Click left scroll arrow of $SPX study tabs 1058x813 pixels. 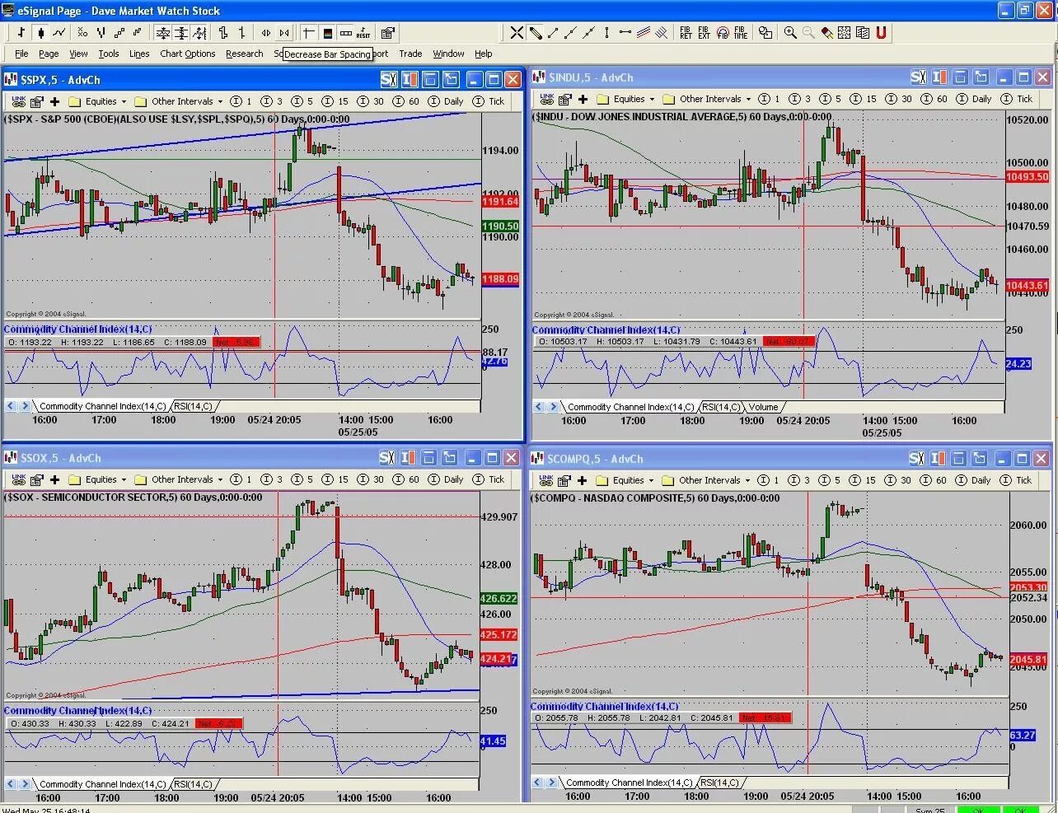pos(12,406)
